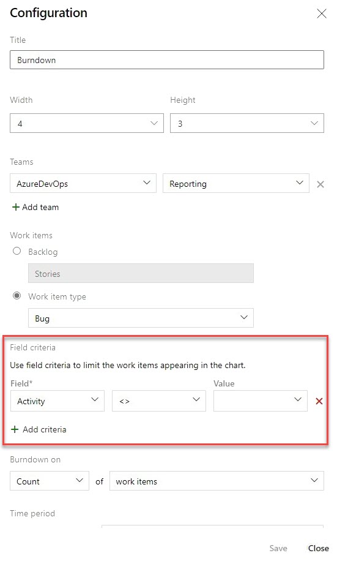Expand the AzureDevOps project dropdown

click(83, 183)
